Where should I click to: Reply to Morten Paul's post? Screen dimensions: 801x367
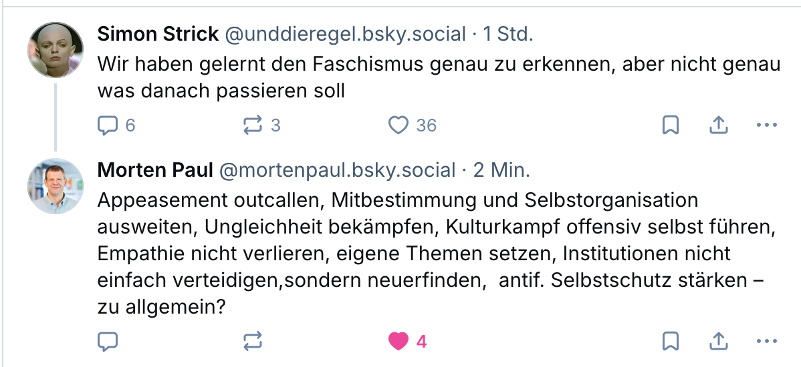[x=108, y=342]
